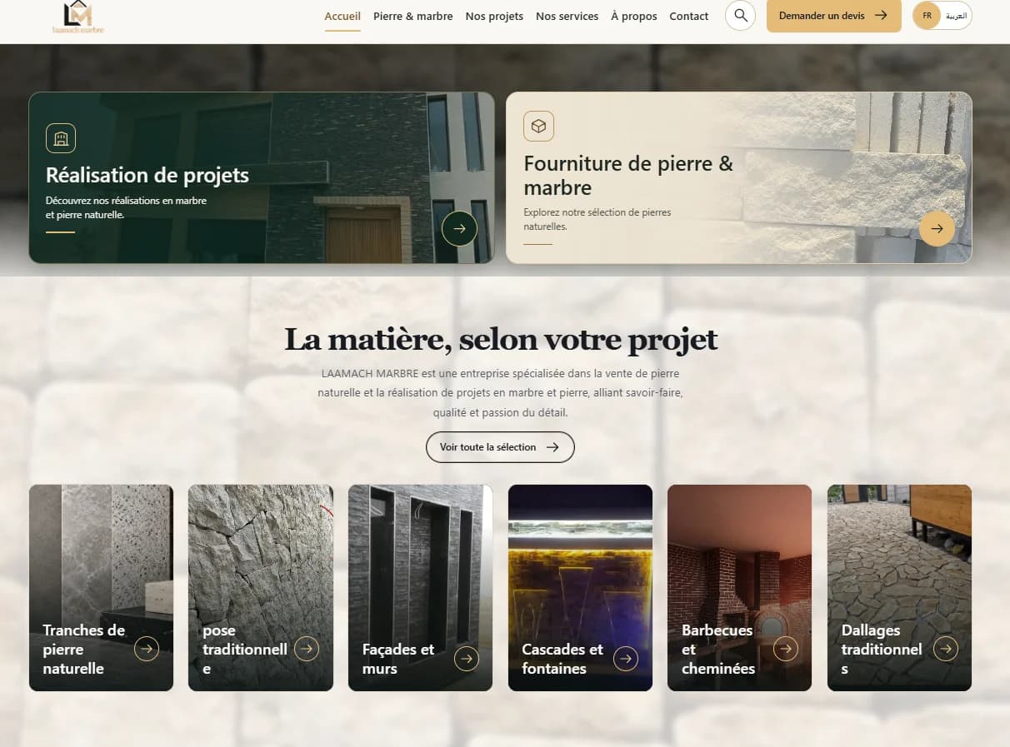This screenshot has height=747, width=1010.
Task: Open the Cascades et fontaines thumbnail
Action: point(580,588)
